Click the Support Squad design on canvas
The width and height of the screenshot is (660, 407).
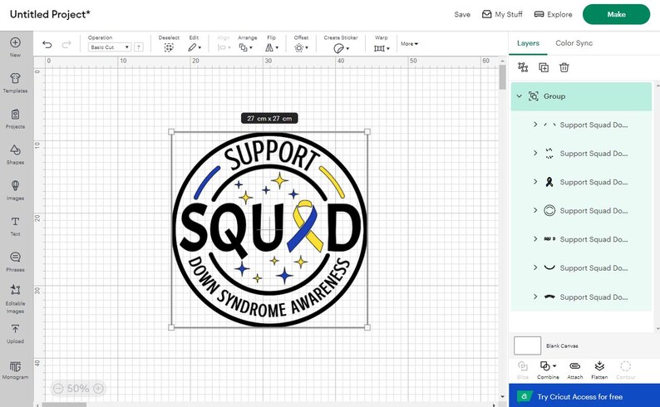269,229
